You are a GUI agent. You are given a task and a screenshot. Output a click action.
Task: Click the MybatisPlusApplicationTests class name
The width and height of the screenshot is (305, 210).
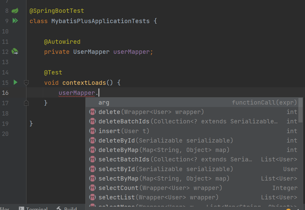(100, 21)
